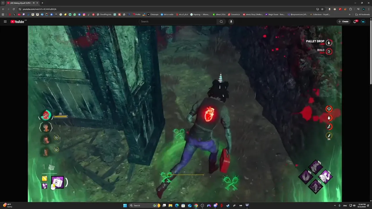
Task: Open the X (Twitter) bookmark icon
Action: coord(14,15)
